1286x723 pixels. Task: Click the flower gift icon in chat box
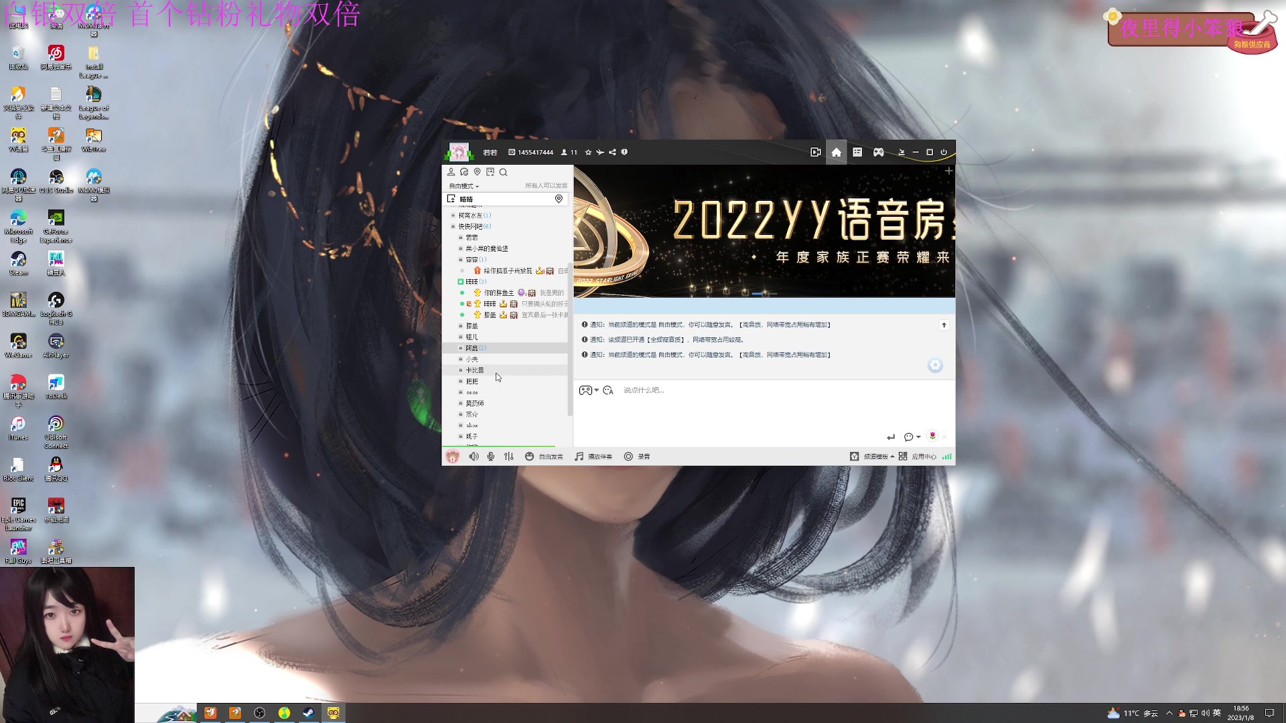point(932,436)
